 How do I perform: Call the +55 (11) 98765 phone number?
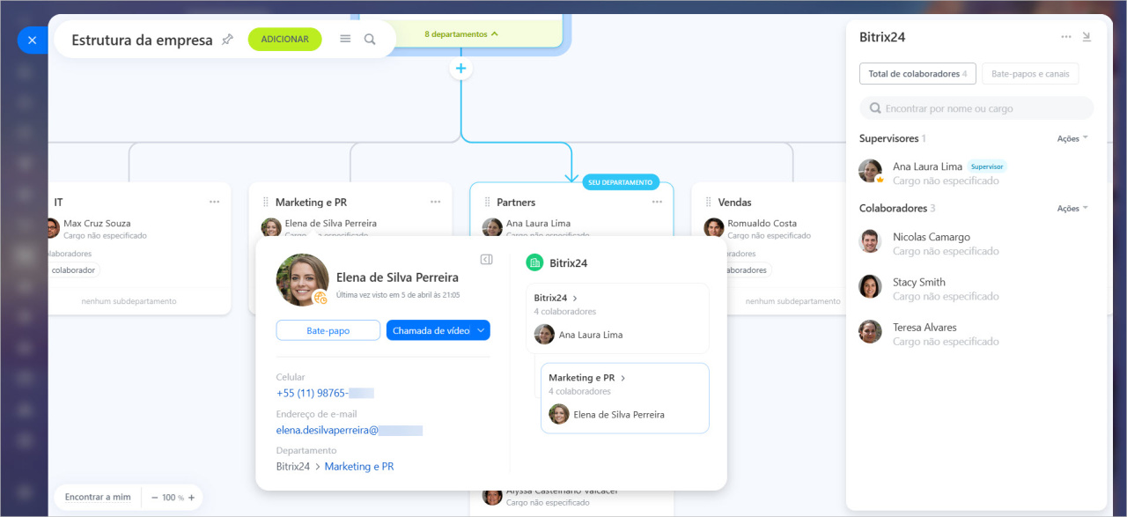325,393
